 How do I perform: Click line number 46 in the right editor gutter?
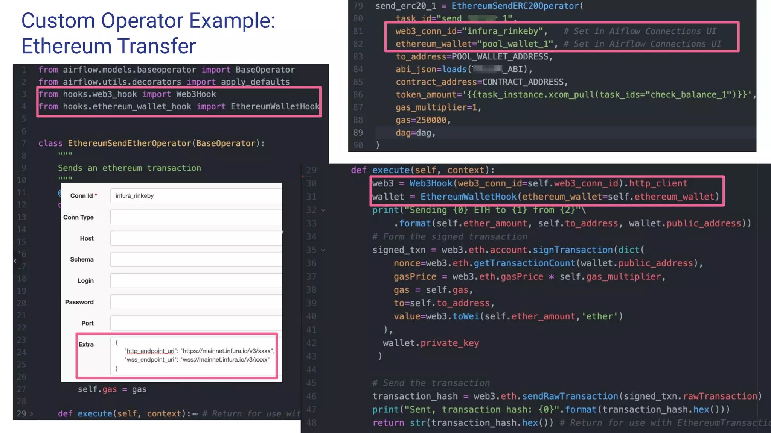point(311,396)
